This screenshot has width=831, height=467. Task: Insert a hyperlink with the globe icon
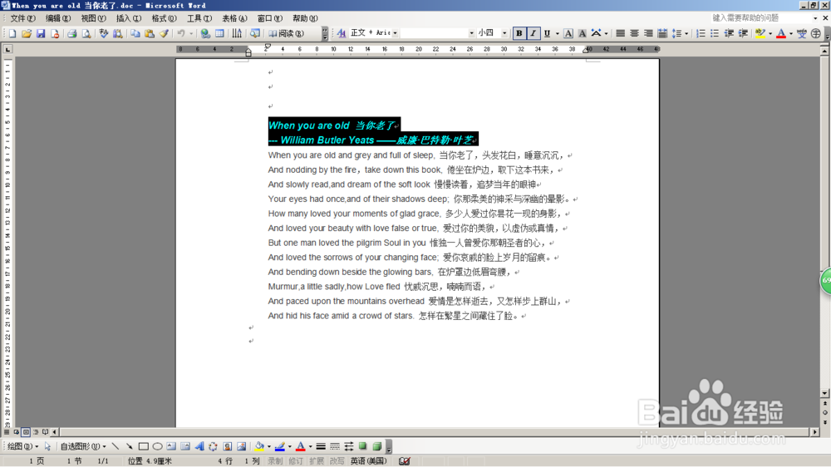205,33
